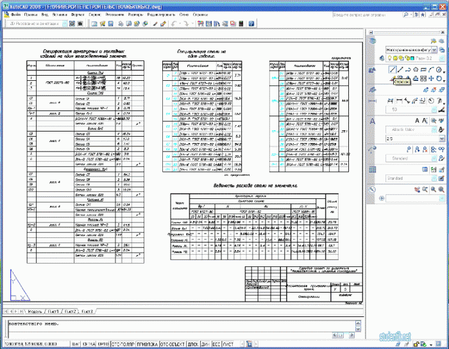Toggle ОРТО mode in status bar
The height and width of the screenshot is (349, 449).
pos(103,344)
